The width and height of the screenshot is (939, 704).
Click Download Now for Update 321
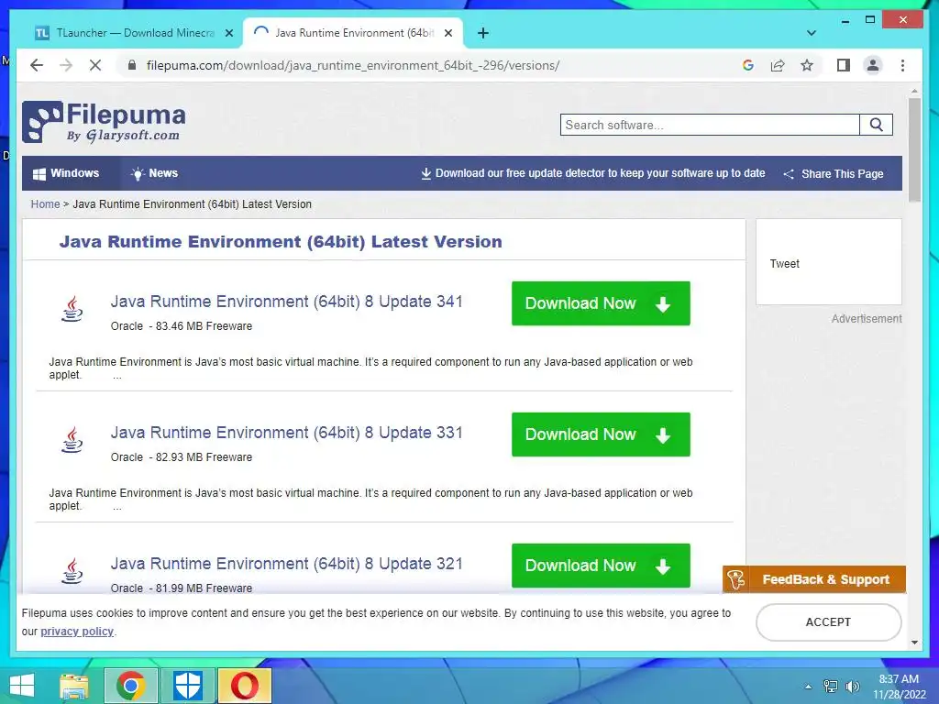tap(601, 566)
